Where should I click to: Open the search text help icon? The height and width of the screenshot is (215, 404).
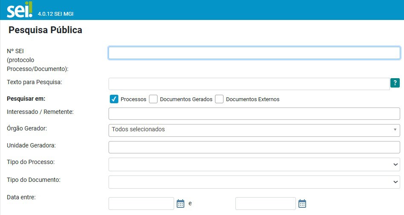click(395, 83)
